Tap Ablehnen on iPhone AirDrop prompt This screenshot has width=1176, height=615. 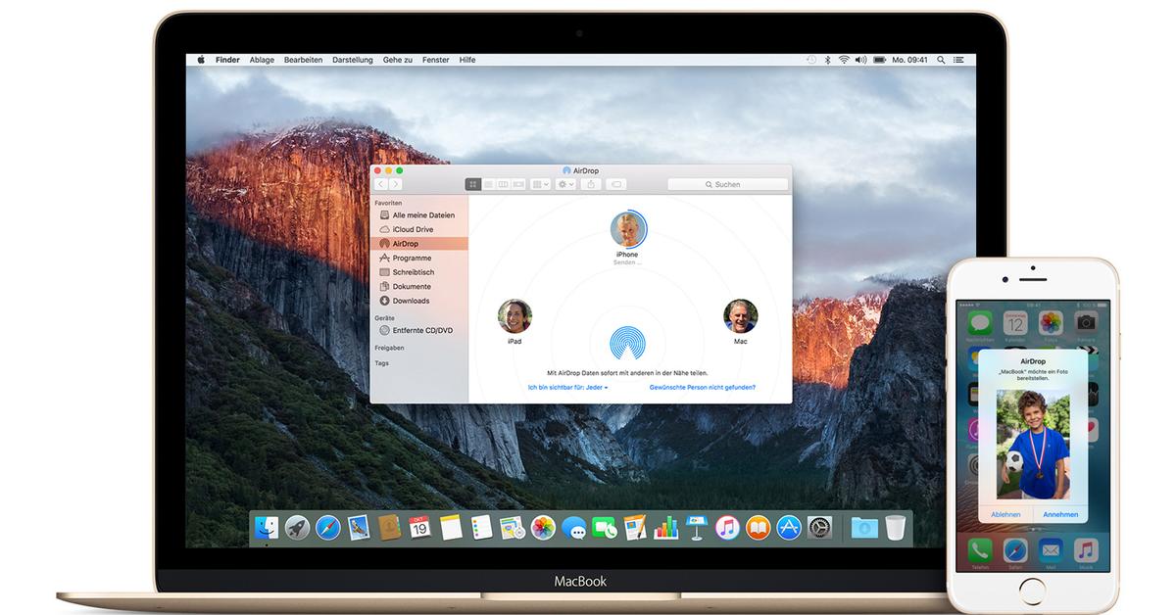1005,514
